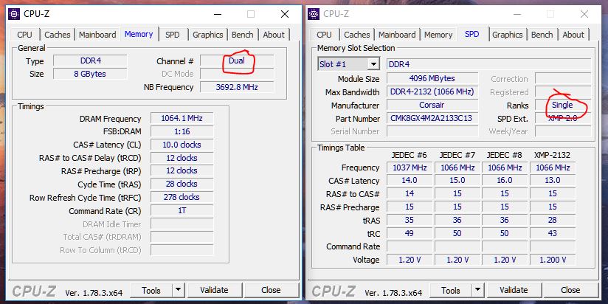Click NB Frequency value 3692.8 MHz
608x304 pixels.
pyautogui.click(x=237, y=87)
